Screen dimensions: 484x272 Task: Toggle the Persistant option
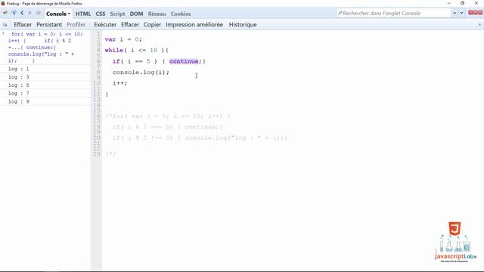(x=49, y=25)
